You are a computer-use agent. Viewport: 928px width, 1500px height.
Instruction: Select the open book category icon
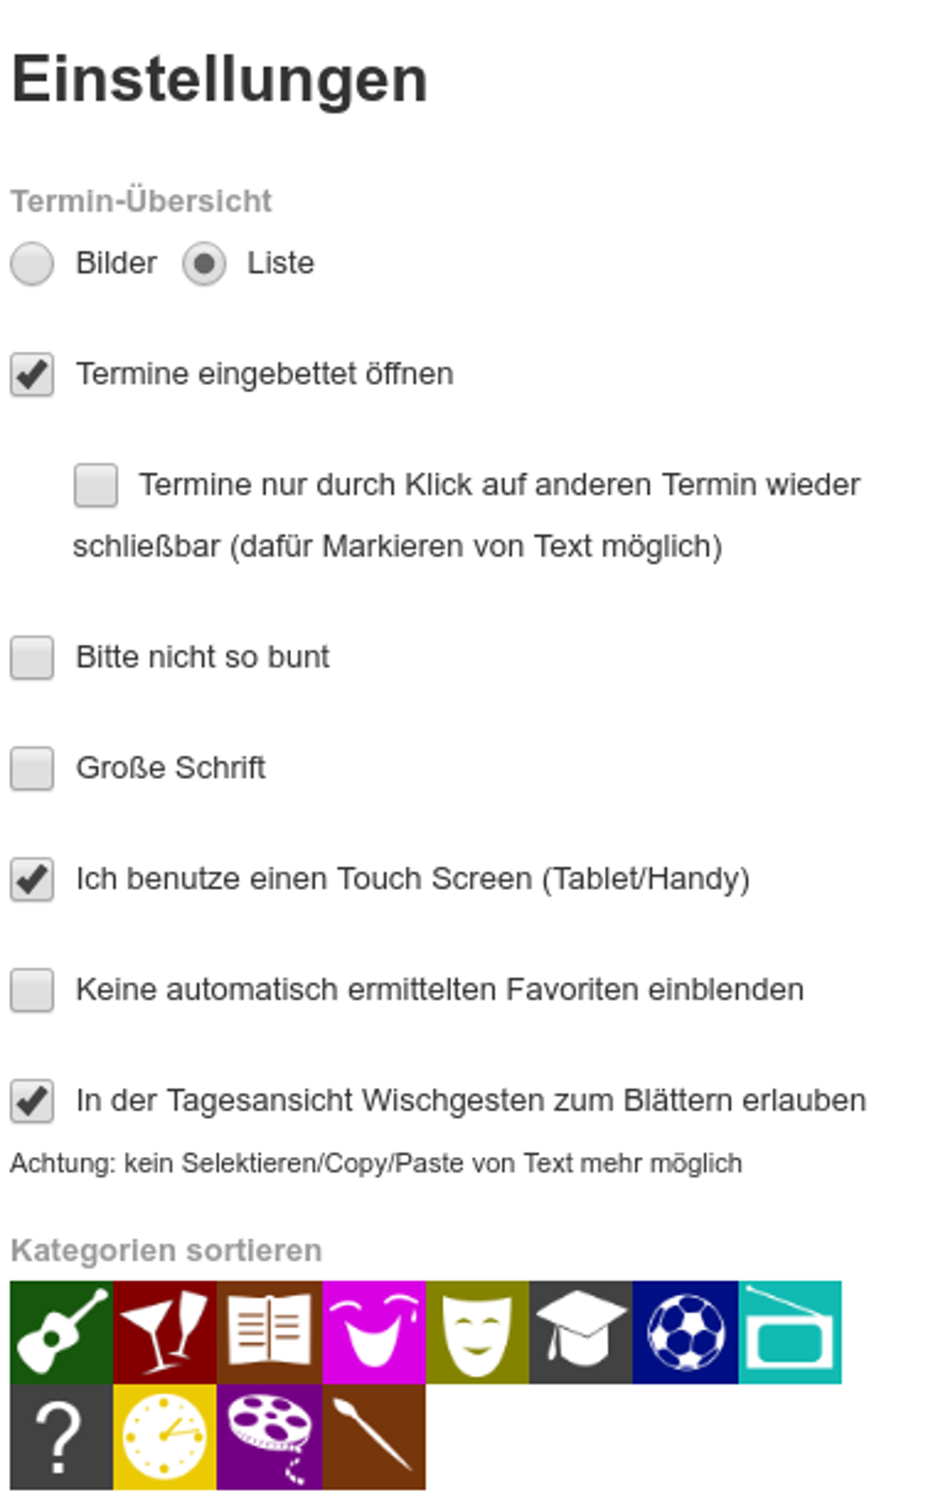[269, 1332]
